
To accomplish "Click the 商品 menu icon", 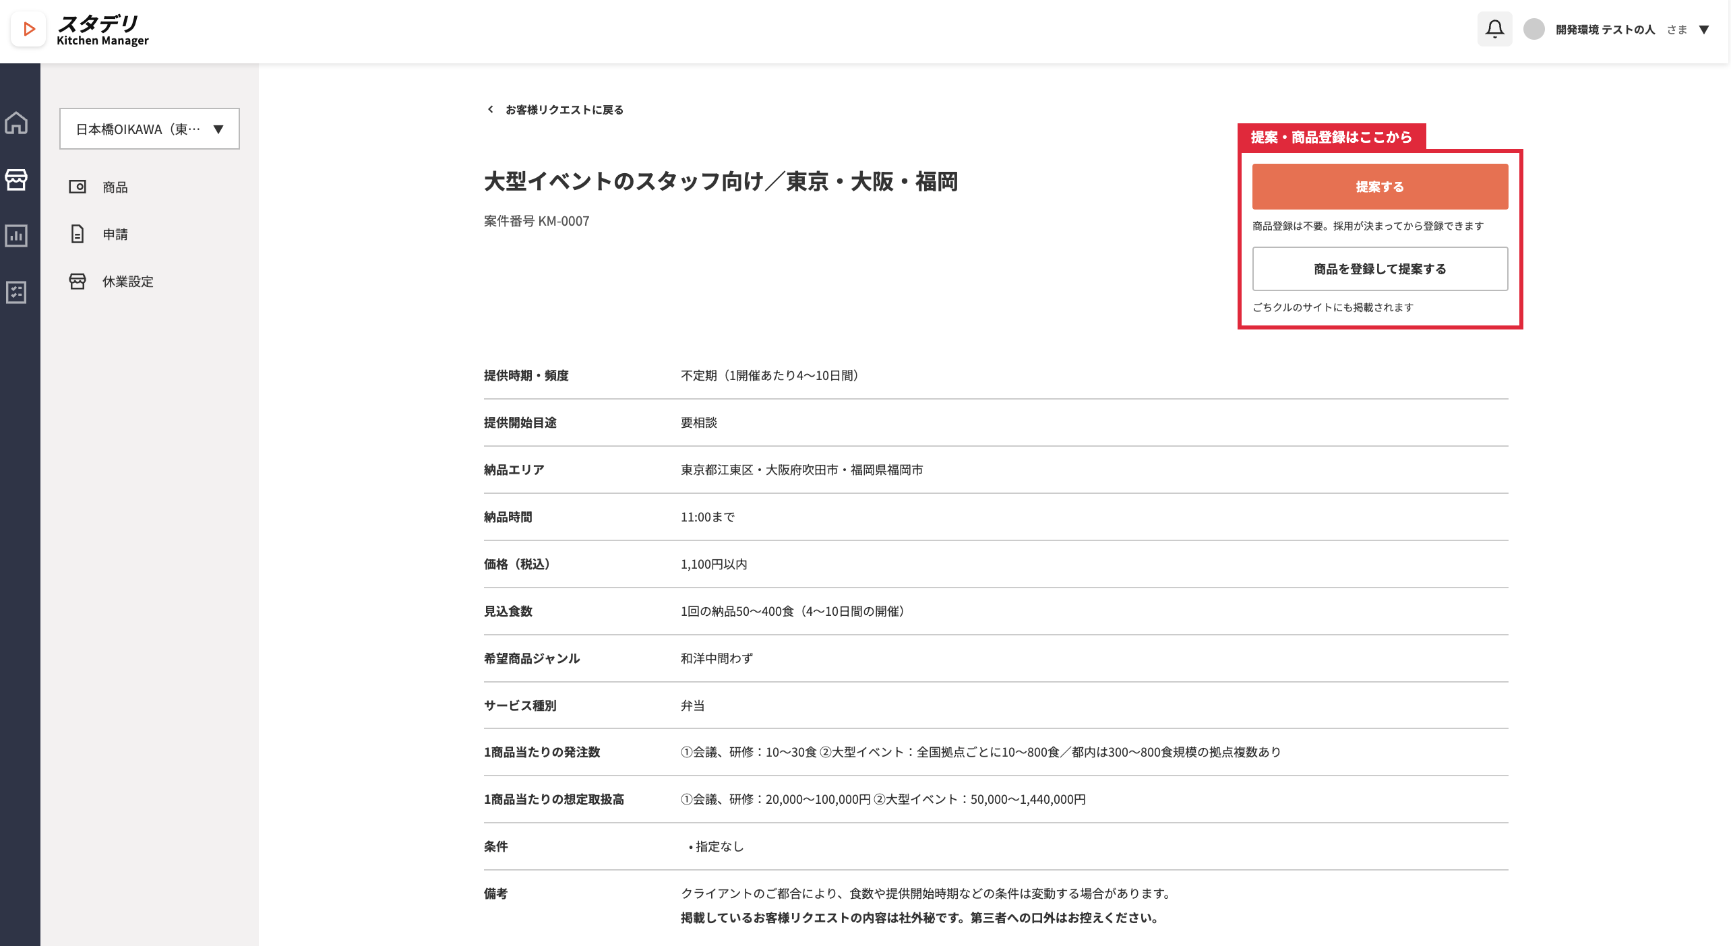I will (x=78, y=187).
